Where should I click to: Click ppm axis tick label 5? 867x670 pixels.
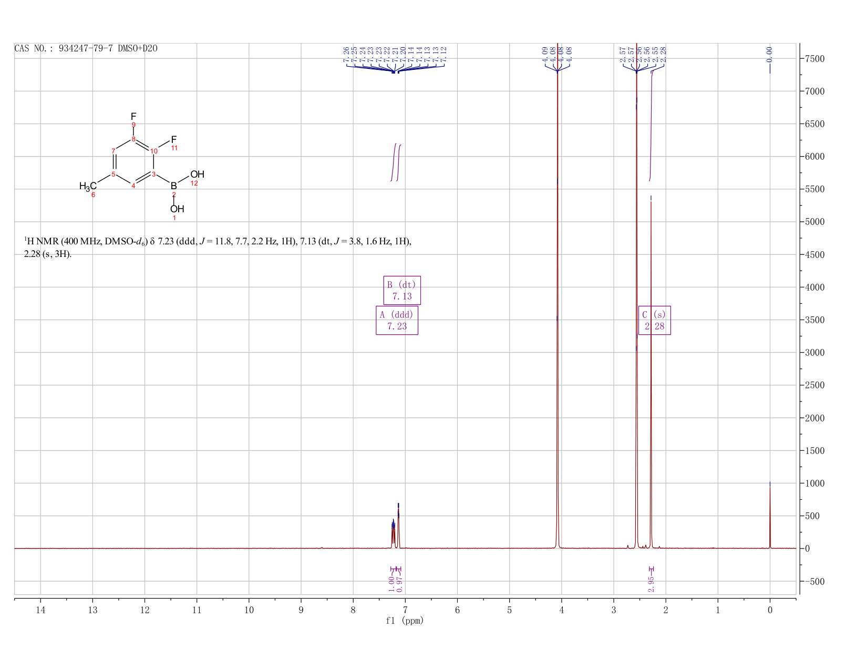(x=509, y=610)
